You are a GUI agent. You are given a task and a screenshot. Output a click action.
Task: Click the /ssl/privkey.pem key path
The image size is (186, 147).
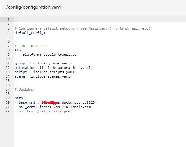54,111
